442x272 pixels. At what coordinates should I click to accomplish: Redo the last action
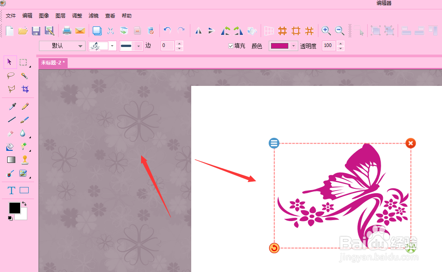pyautogui.click(x=181, y=30)
